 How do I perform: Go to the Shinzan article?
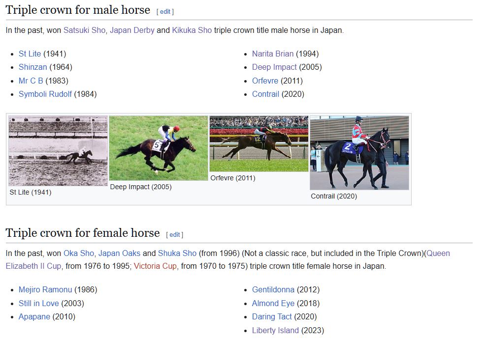32,67
